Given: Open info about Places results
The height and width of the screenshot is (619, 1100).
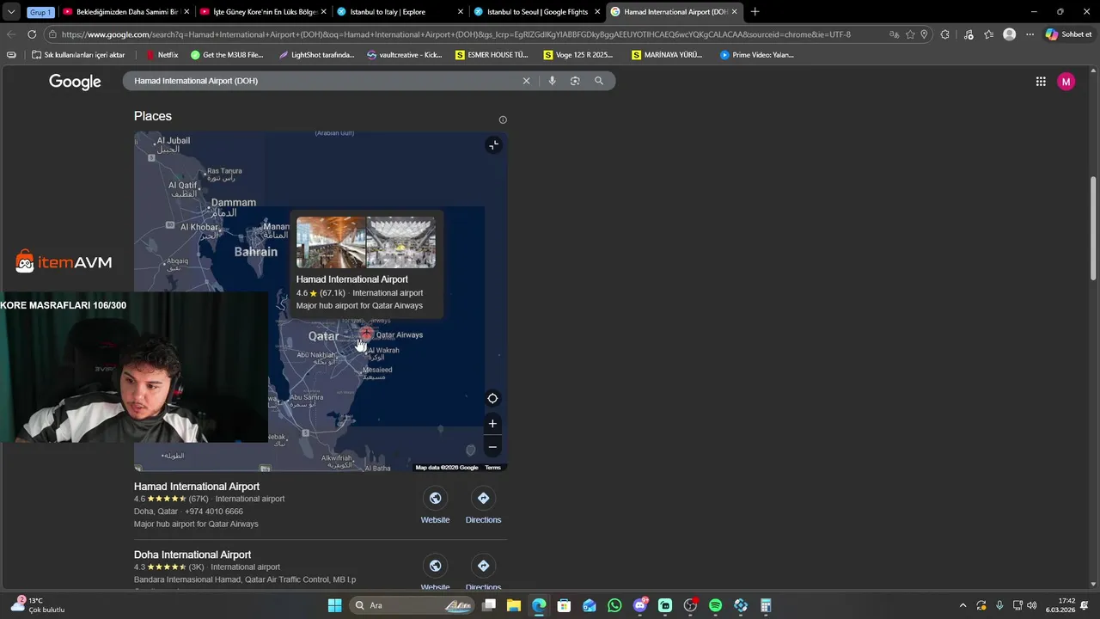Looking at the screenshot, I should 503,120.
